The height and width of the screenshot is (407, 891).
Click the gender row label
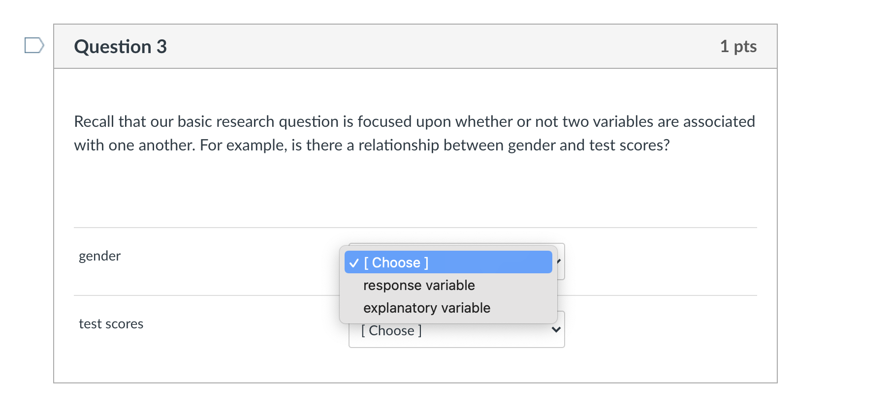[x=100, y=256]
